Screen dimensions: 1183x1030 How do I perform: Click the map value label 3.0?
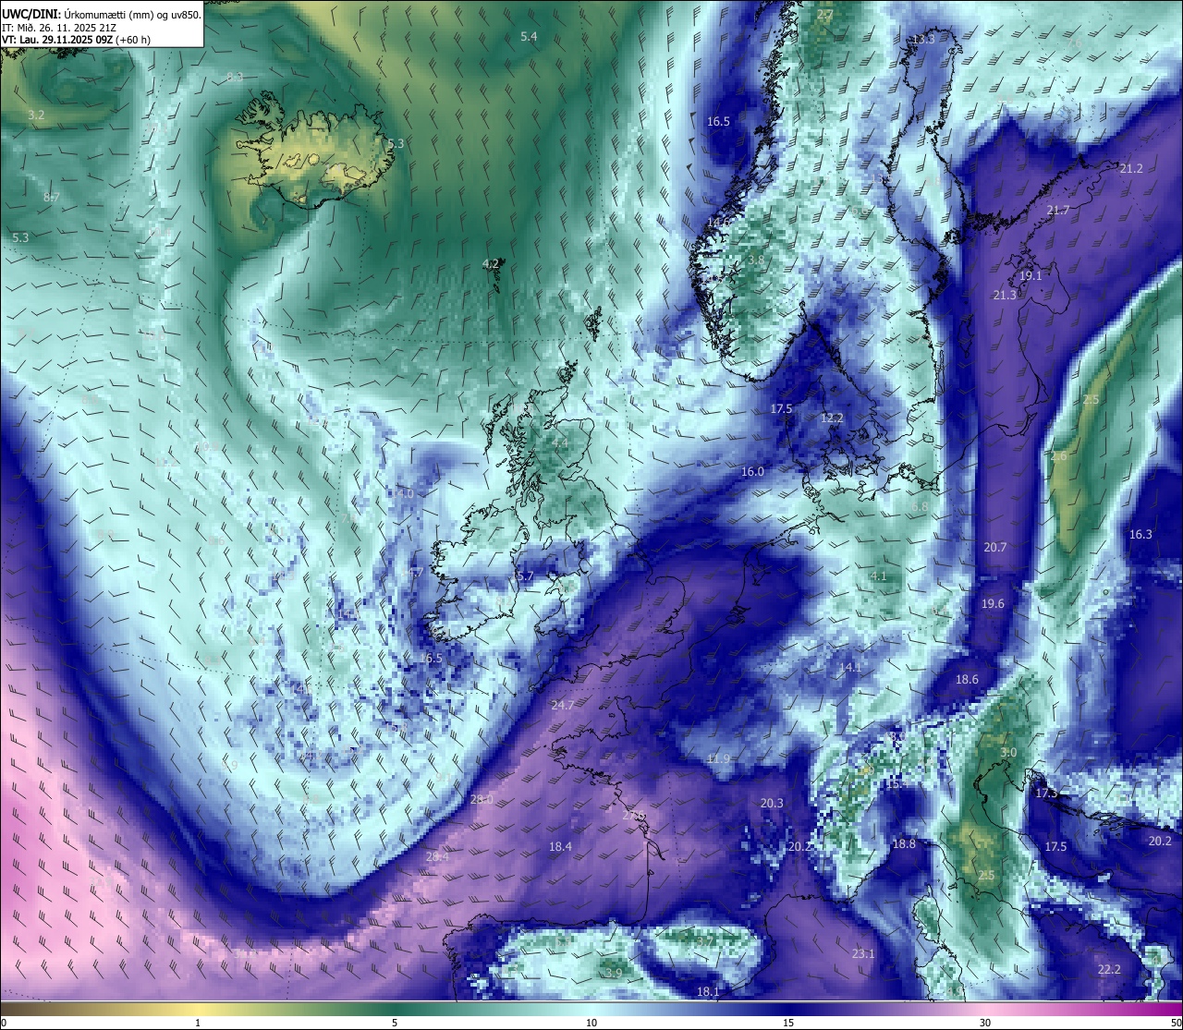click(1008, 753)
